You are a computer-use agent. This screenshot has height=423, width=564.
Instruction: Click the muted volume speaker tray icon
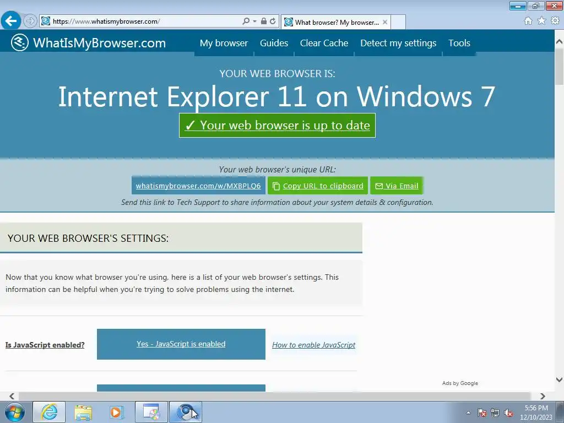pos(508,413)
